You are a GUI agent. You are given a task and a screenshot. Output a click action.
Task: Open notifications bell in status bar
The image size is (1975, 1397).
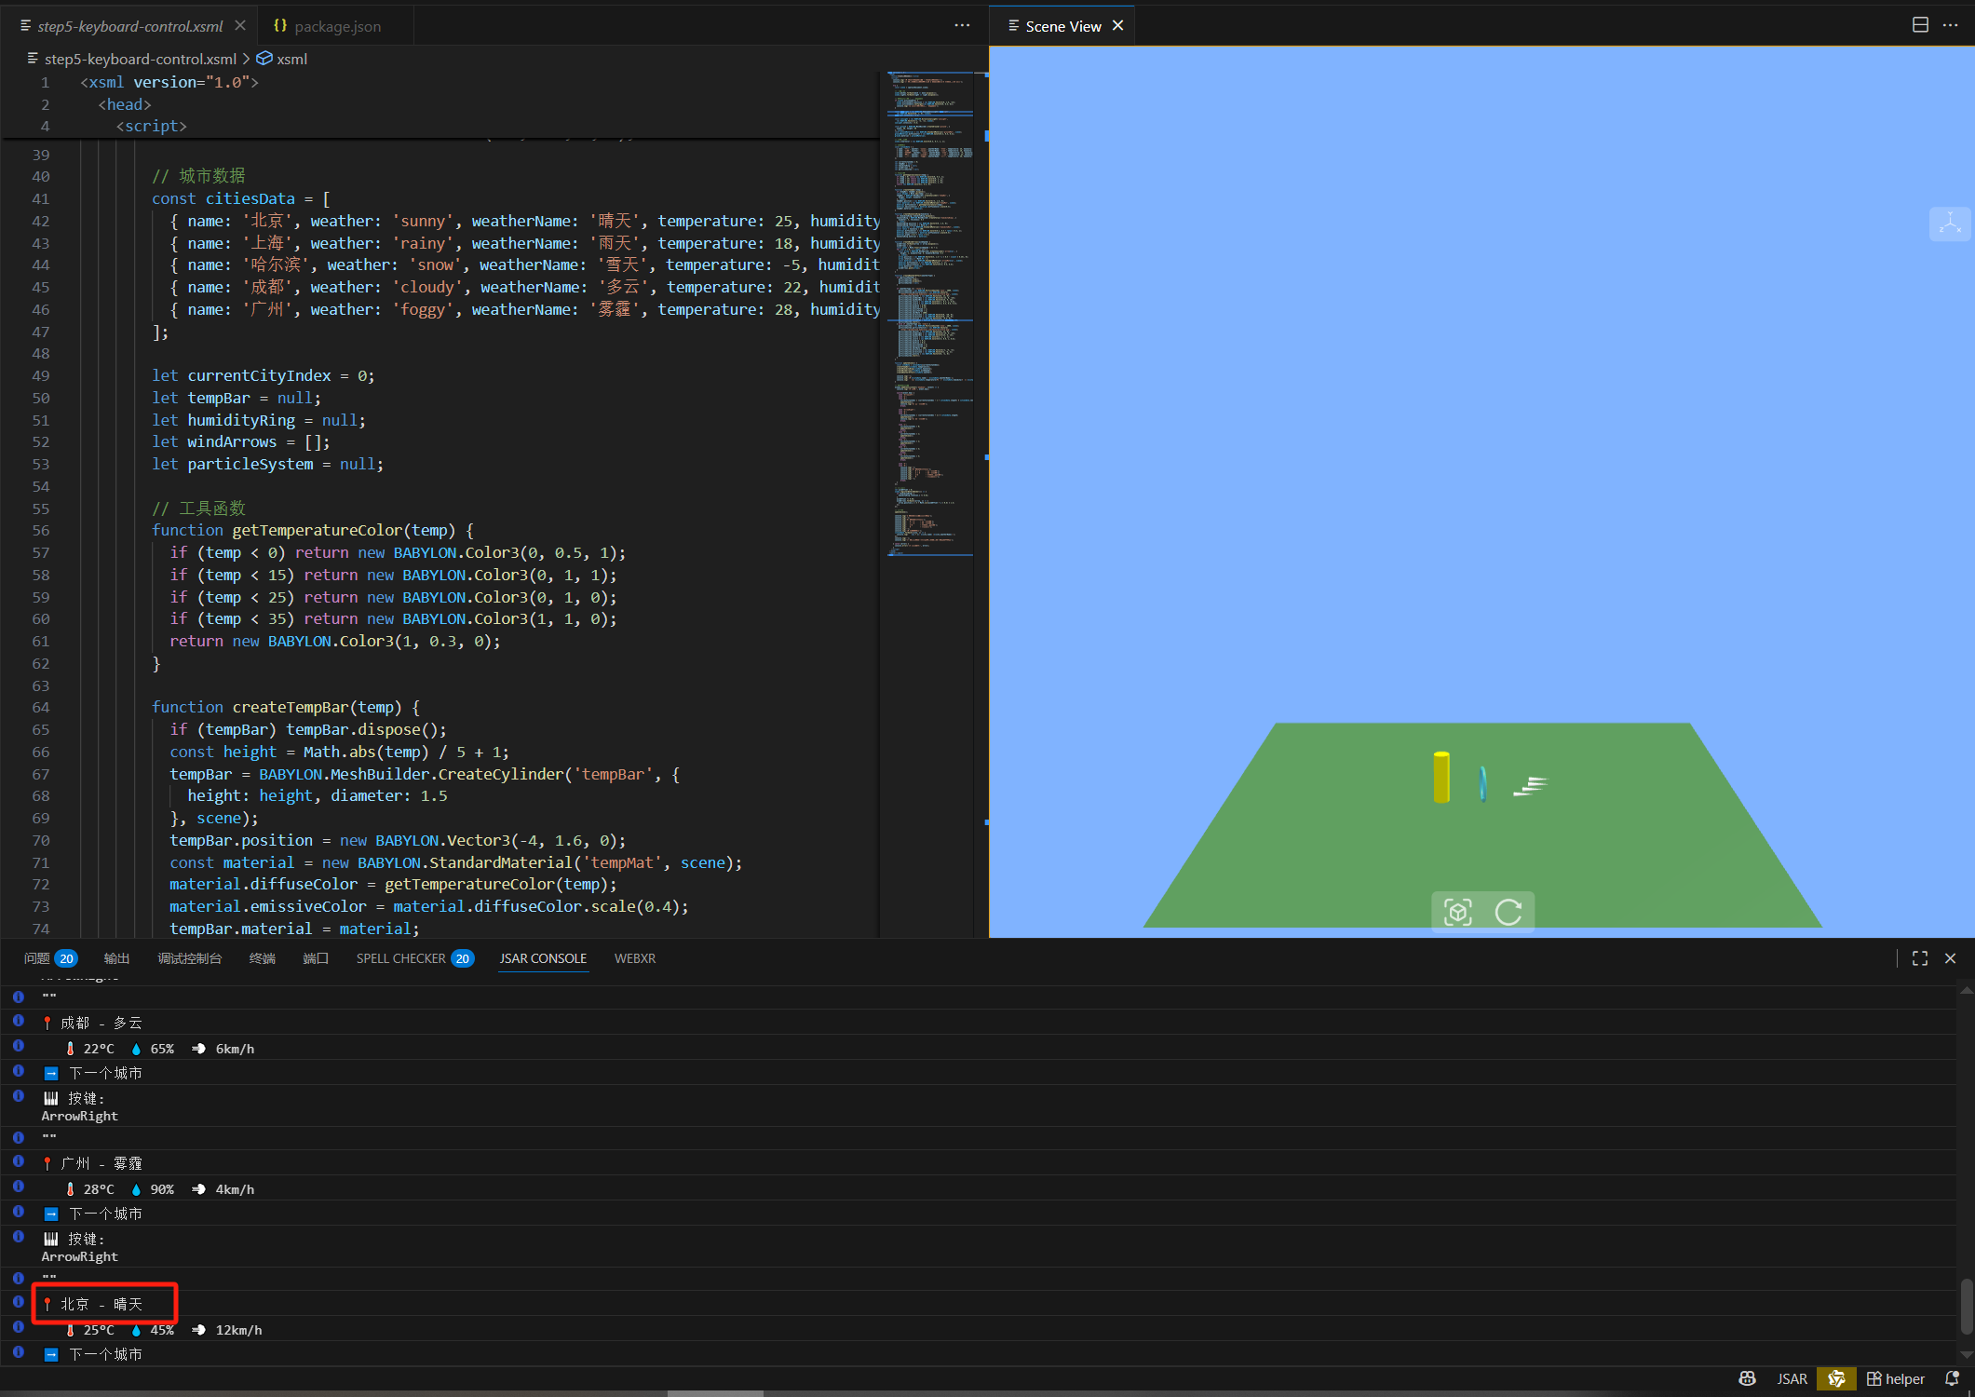[x=1952, y=1378]
